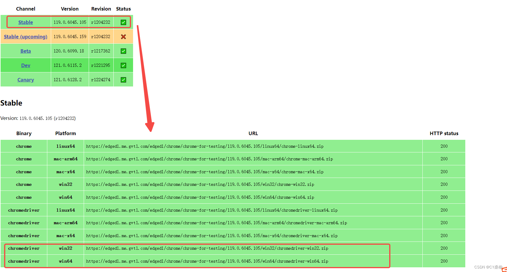Click mac-arm64 platform cell in chromedriver row

point(66,223)
